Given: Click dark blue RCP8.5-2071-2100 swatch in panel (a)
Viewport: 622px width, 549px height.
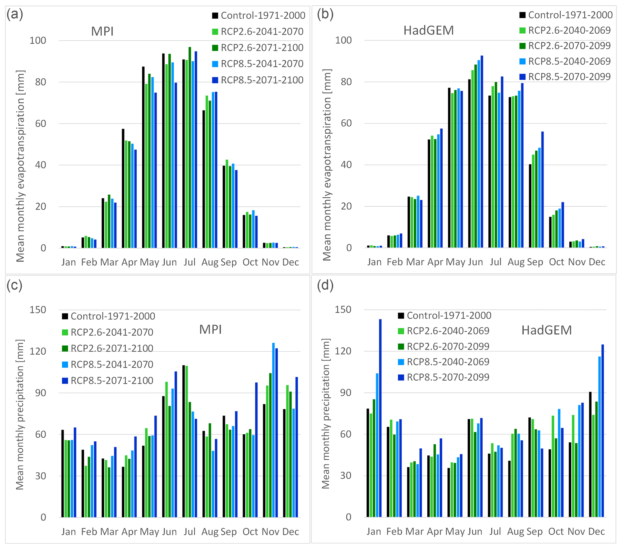Looking at the screenshot, I should click(x=215, y=80).
